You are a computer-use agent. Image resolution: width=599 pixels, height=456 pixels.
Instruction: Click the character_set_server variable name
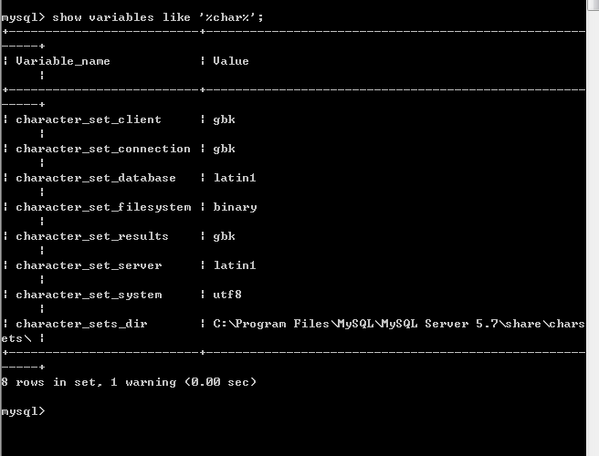89,265
